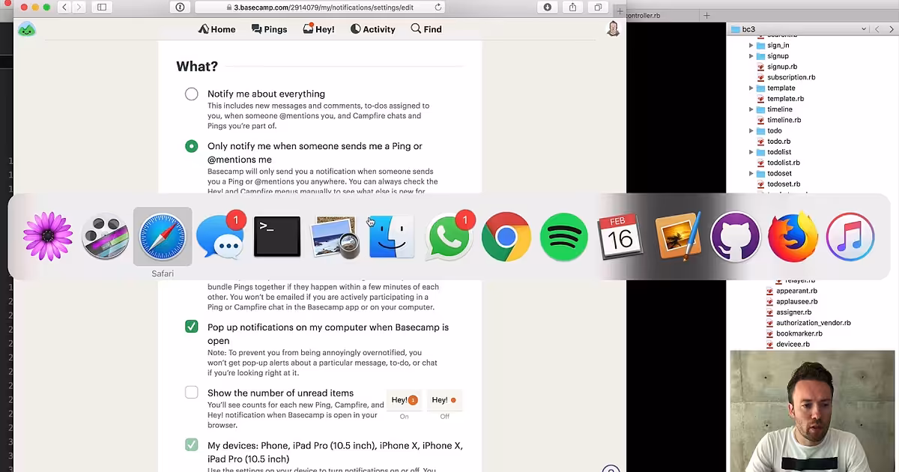The width and height of the screenshot is (899, 472).
Task: Open the Safari downloads list
Action: point(548,7)
